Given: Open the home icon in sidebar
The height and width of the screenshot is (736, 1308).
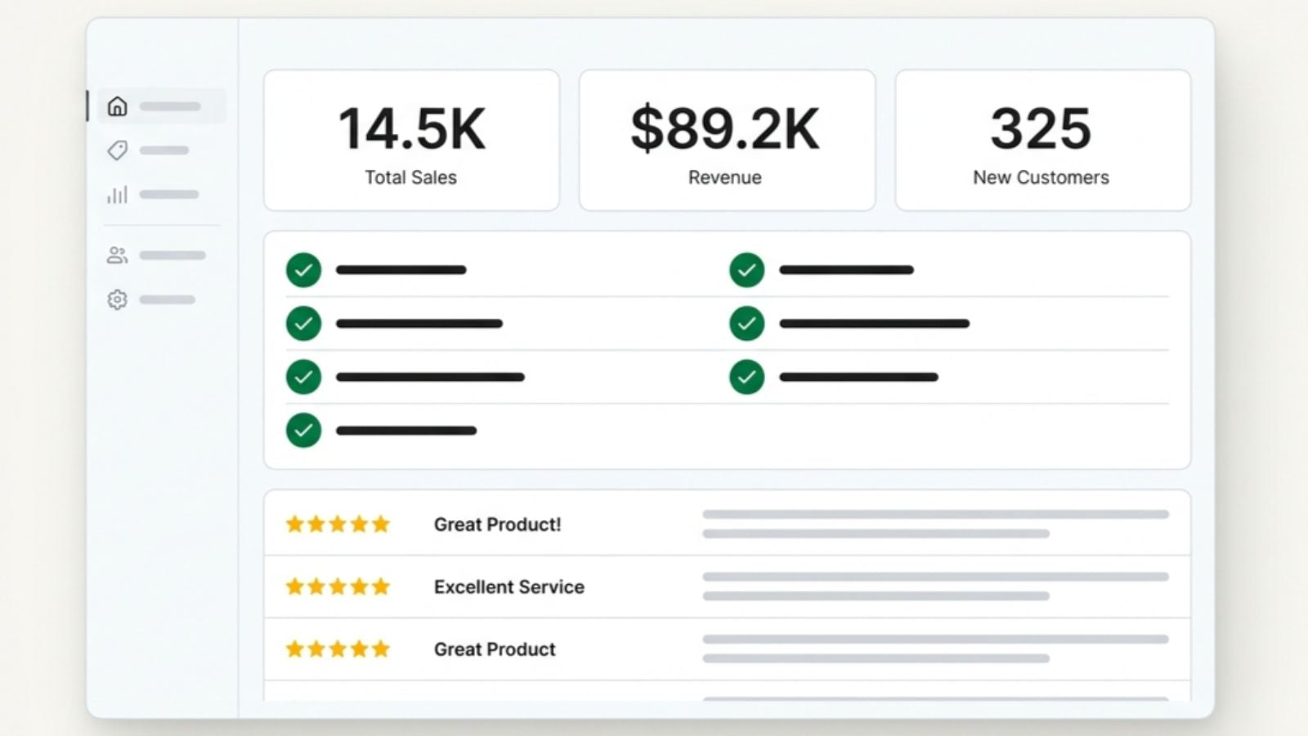Looking at the screenshot, I should tap(118, 106).
